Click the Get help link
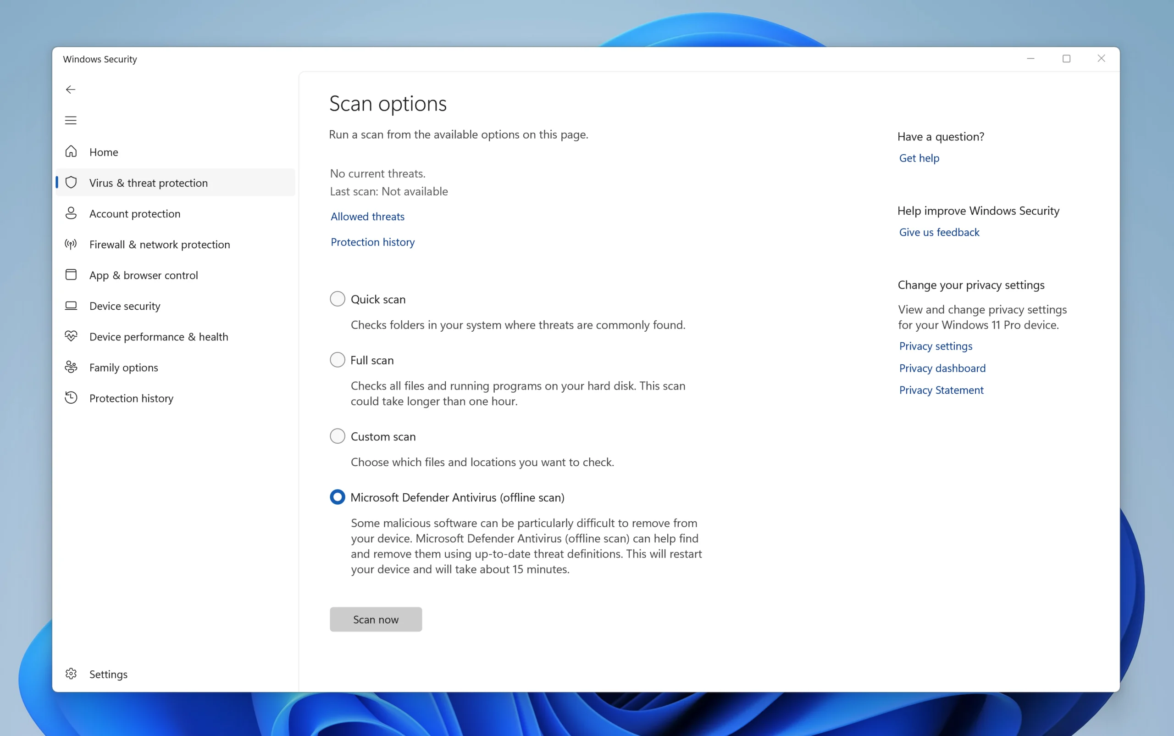 pyautogui.click(x=919, y=158)
